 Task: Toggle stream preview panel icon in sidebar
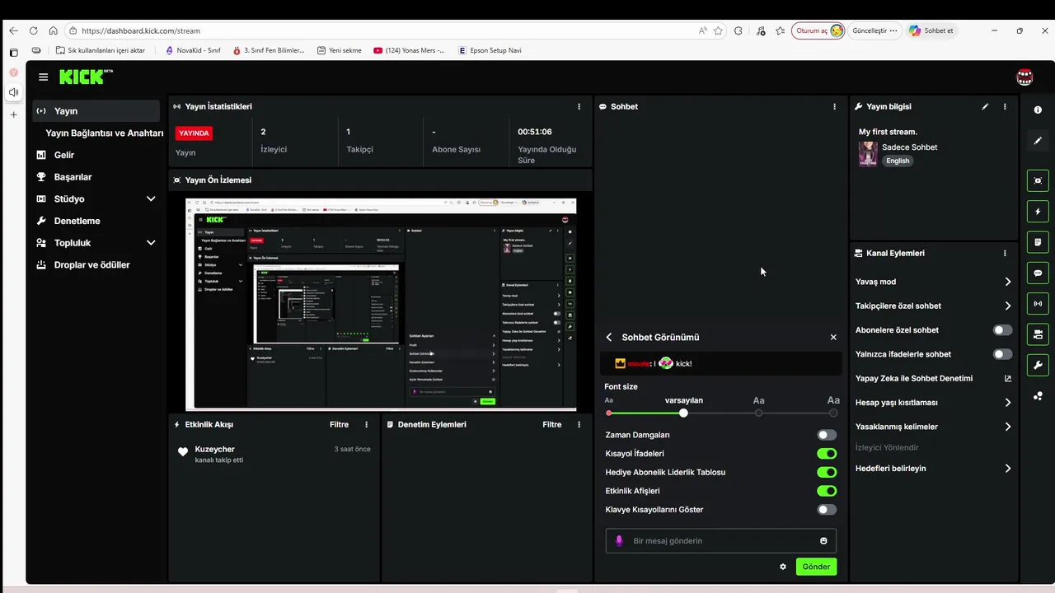pos(1038,180)
